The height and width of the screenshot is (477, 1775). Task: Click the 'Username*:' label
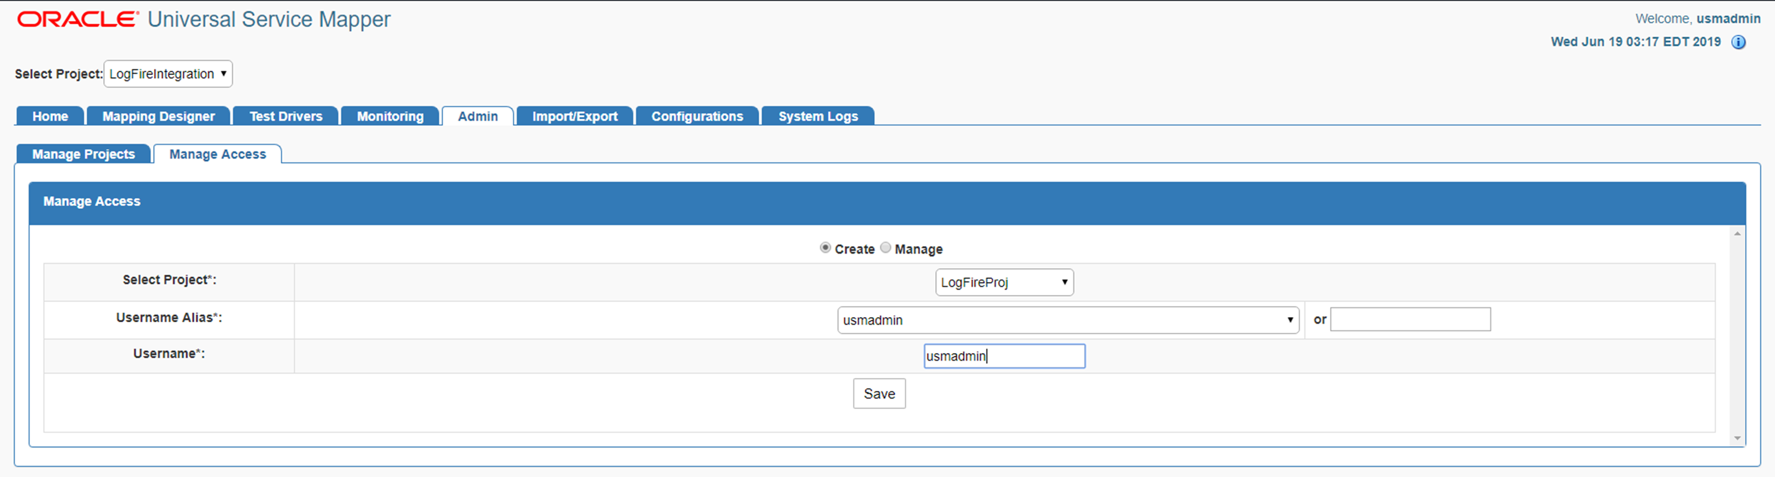pos(169,354)
